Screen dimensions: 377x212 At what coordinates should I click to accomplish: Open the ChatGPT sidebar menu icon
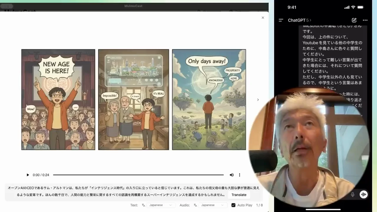click(x=281, y=20)
